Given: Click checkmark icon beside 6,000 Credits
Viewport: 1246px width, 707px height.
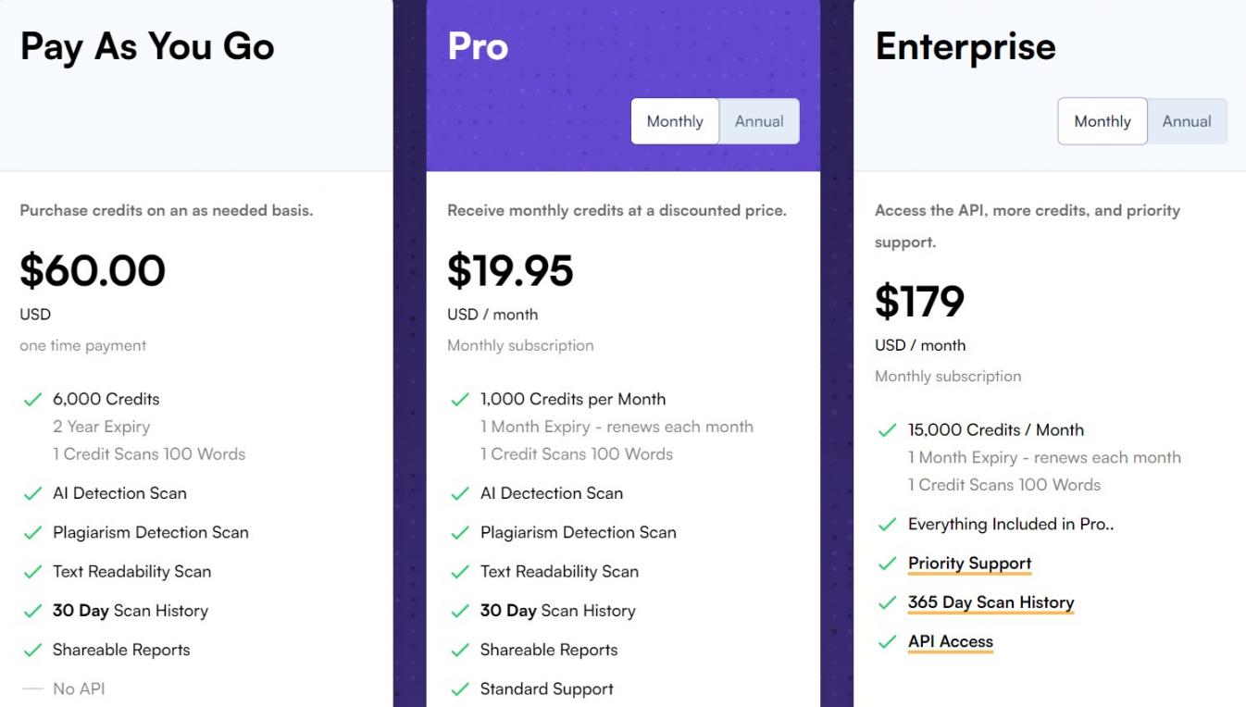Looking at the screenshot, I should point(32,400).
